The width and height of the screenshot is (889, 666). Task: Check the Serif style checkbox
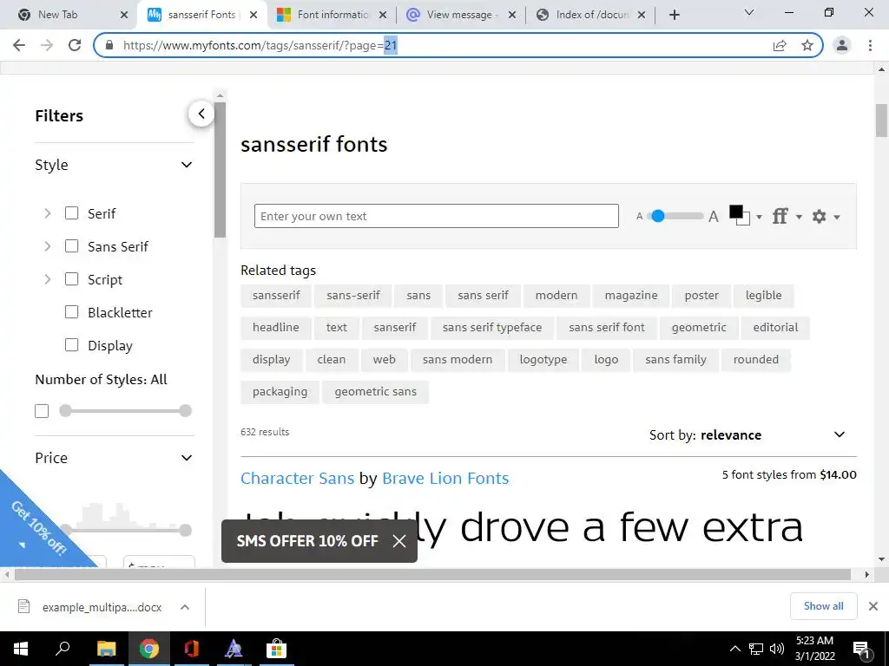pyautogui.click(x=71, y=213)
